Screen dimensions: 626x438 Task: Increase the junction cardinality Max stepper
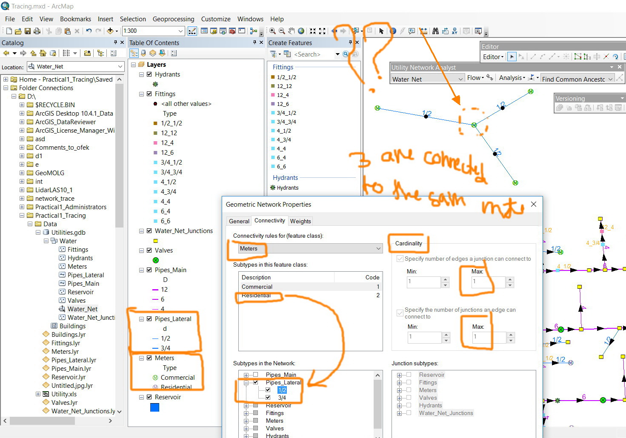click(510, 279)
